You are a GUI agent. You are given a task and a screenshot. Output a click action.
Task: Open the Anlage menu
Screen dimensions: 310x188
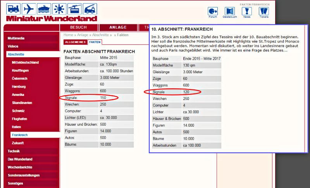118,27
